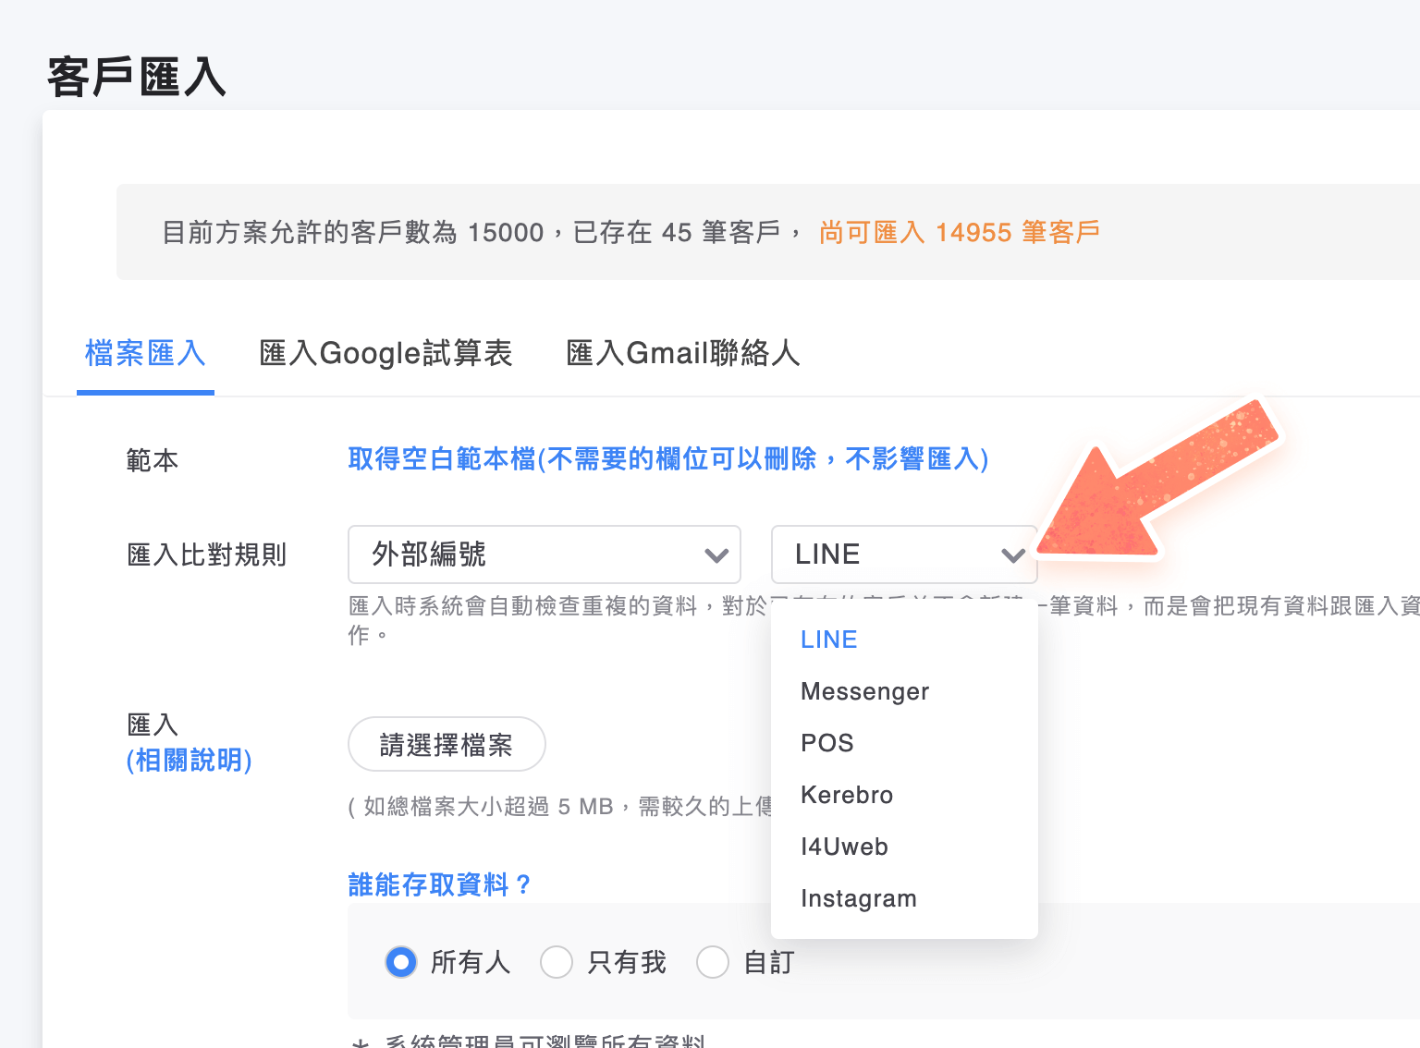Select Kerebro from the source options
Viewport: 1420px width, 1048px height.
coord(847,795)
